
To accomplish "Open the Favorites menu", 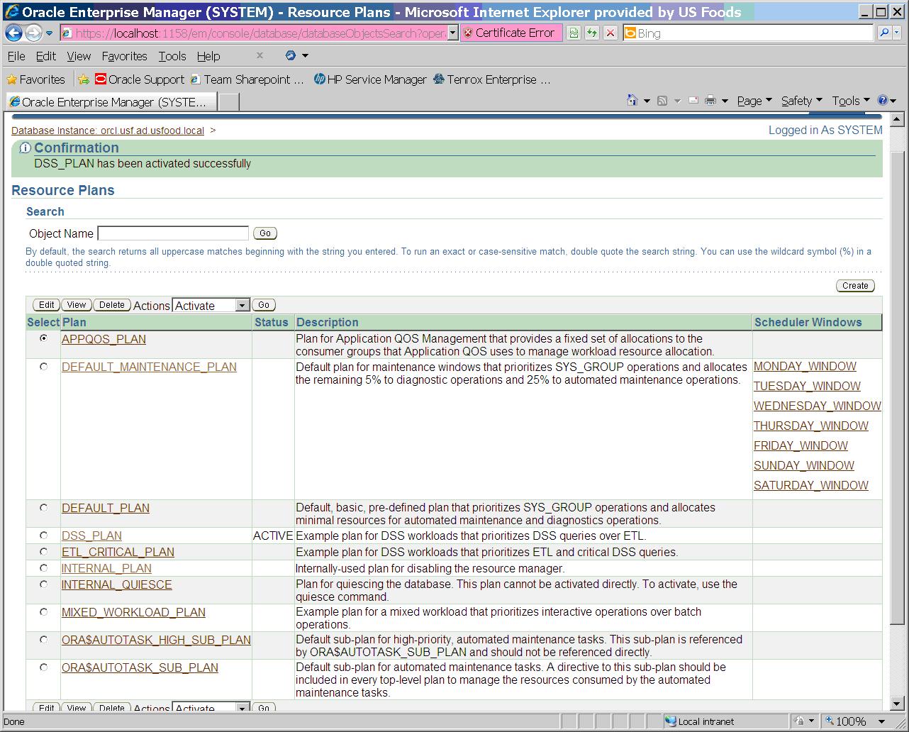I will pyautogui.click(x=124, y=56).
